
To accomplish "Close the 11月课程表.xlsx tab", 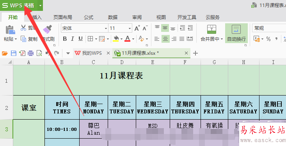I will 186,53.
